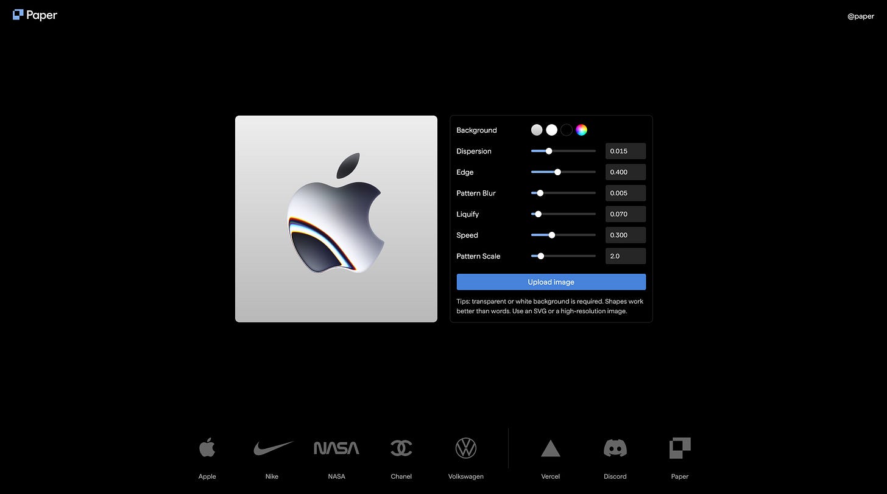The width and height of the screenshot is (887, 494).
Task: Click the Vercel caption text
Action: tap(551, 476)
